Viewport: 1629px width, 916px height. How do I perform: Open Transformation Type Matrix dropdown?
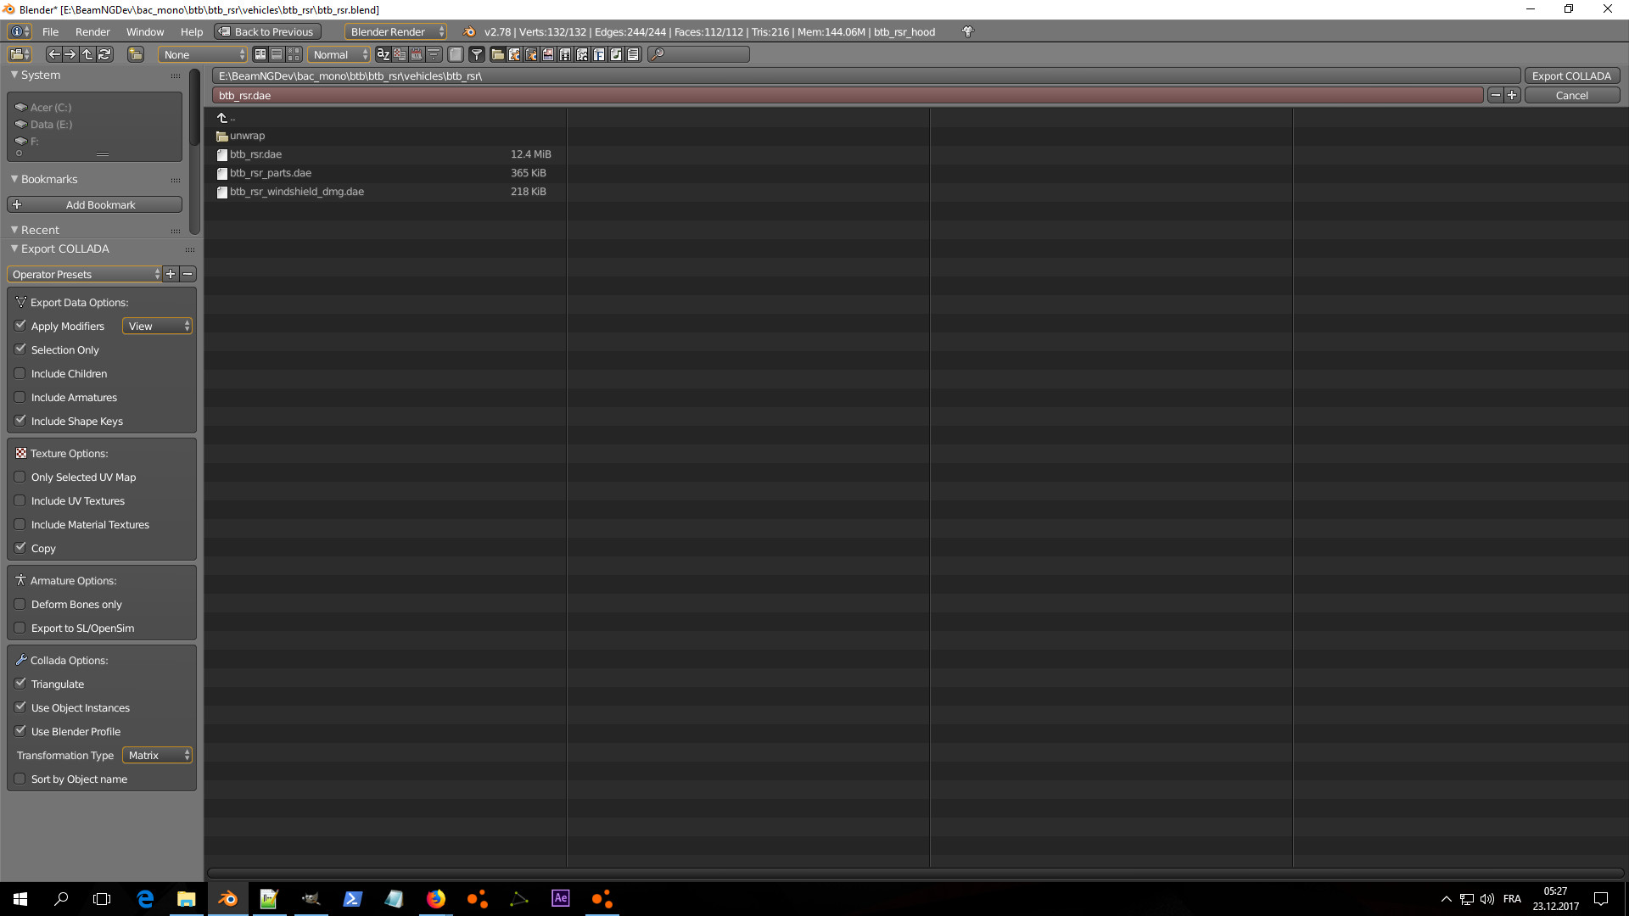pyautogui.click(x=158, y=755)
